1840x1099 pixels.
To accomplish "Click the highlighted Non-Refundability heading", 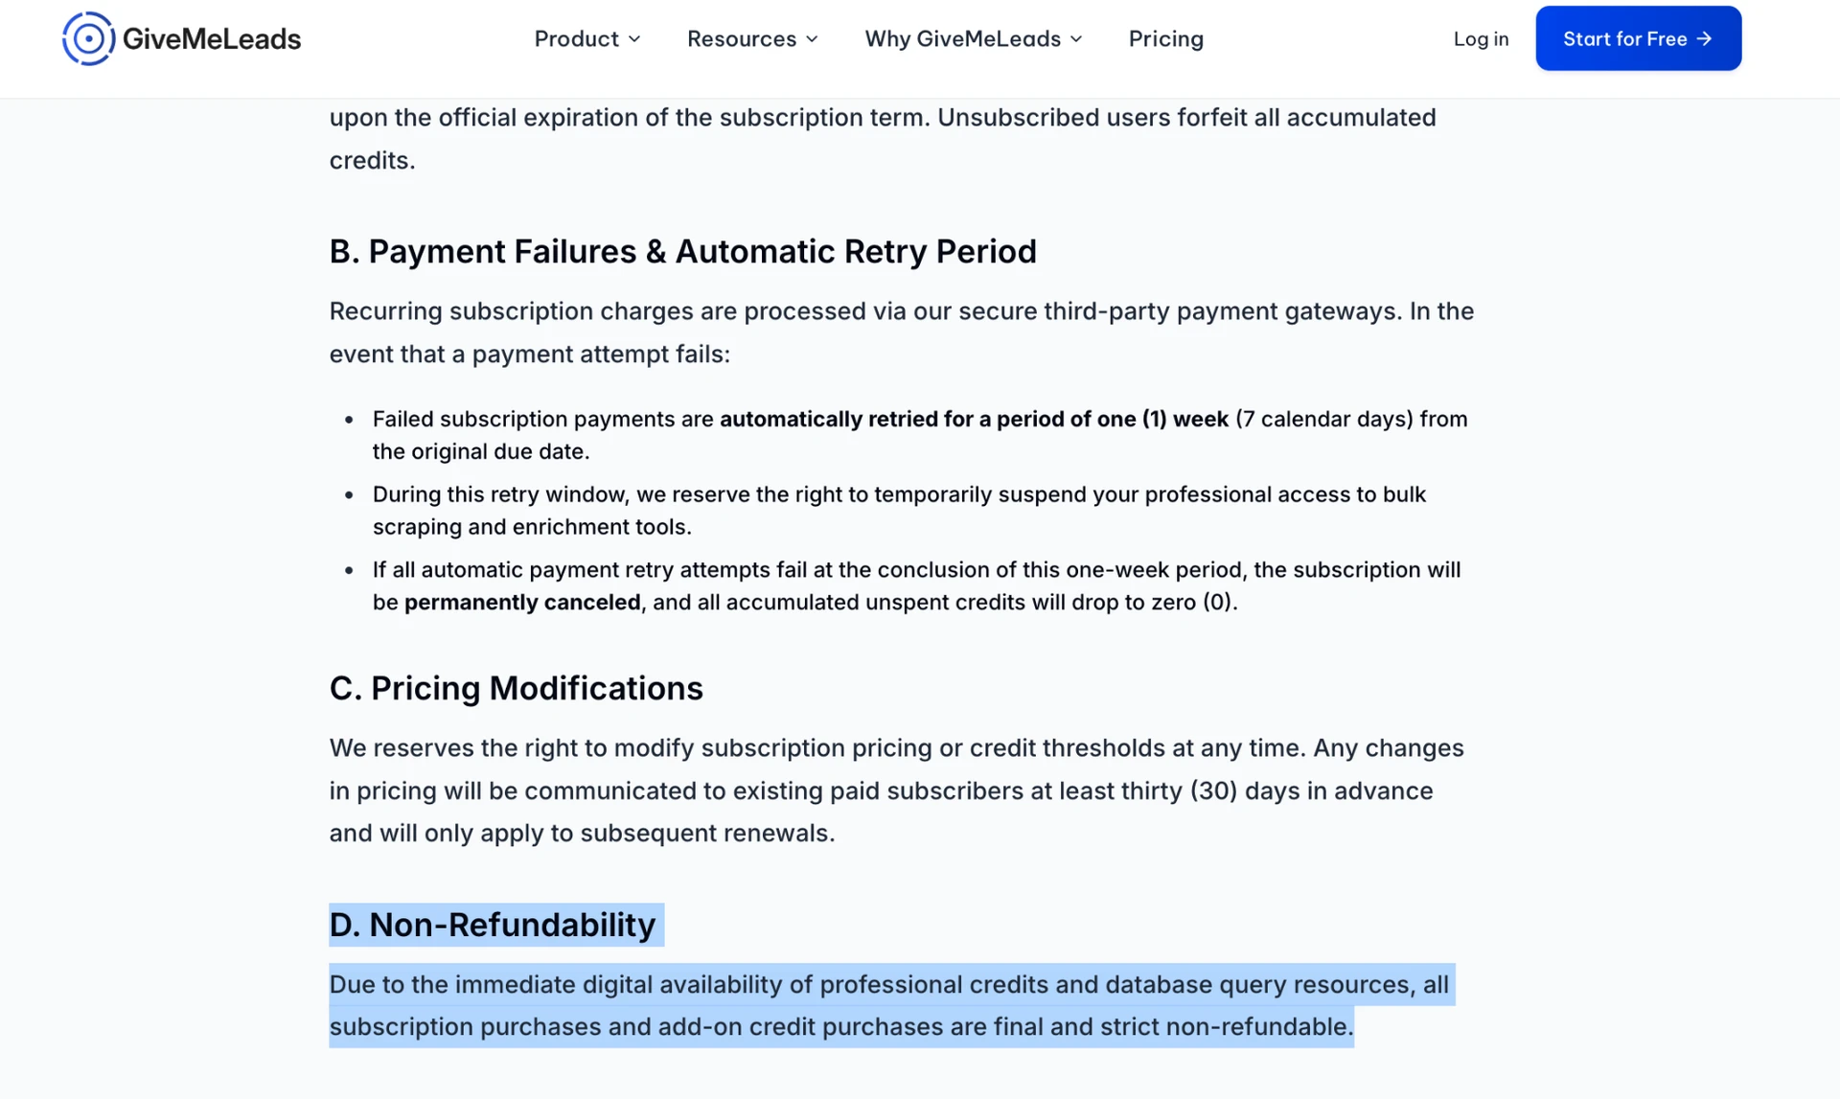I will tap(493, 925).
